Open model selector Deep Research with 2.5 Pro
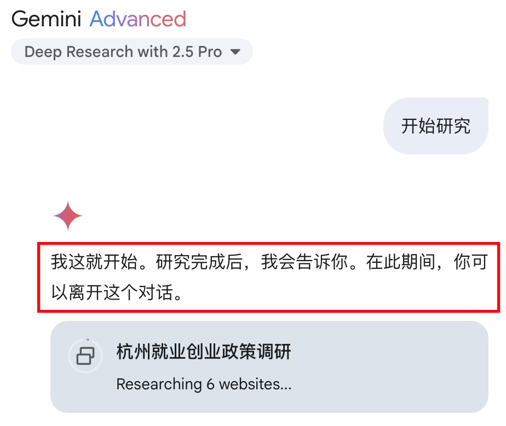 (x=131, y=51)
